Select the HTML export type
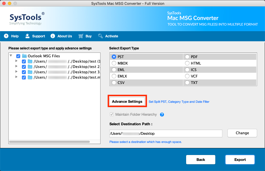This screenshot has height=171, width=265. click(x=187, y=63)
